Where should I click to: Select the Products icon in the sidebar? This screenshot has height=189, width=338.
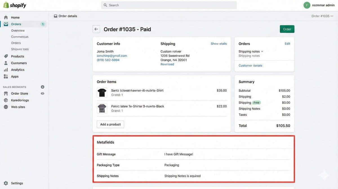click(5, 56)
